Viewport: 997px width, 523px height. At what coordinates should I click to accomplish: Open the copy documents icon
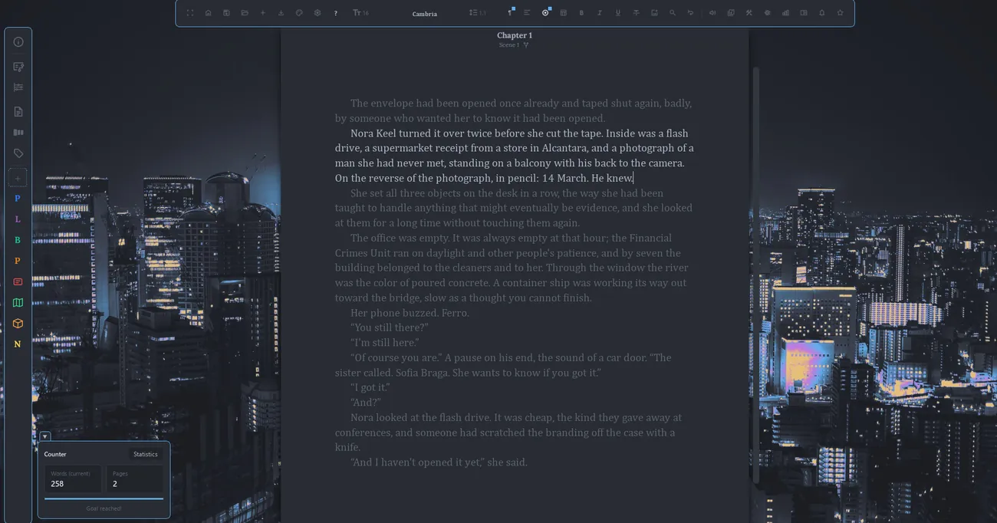(x=731, y=13)
